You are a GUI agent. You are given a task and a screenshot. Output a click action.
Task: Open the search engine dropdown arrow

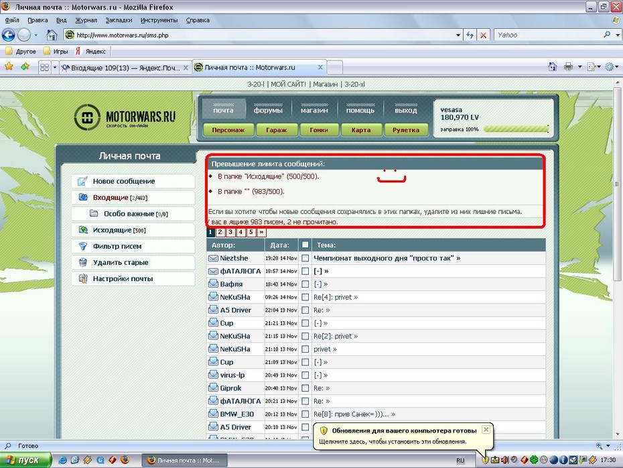617,35
